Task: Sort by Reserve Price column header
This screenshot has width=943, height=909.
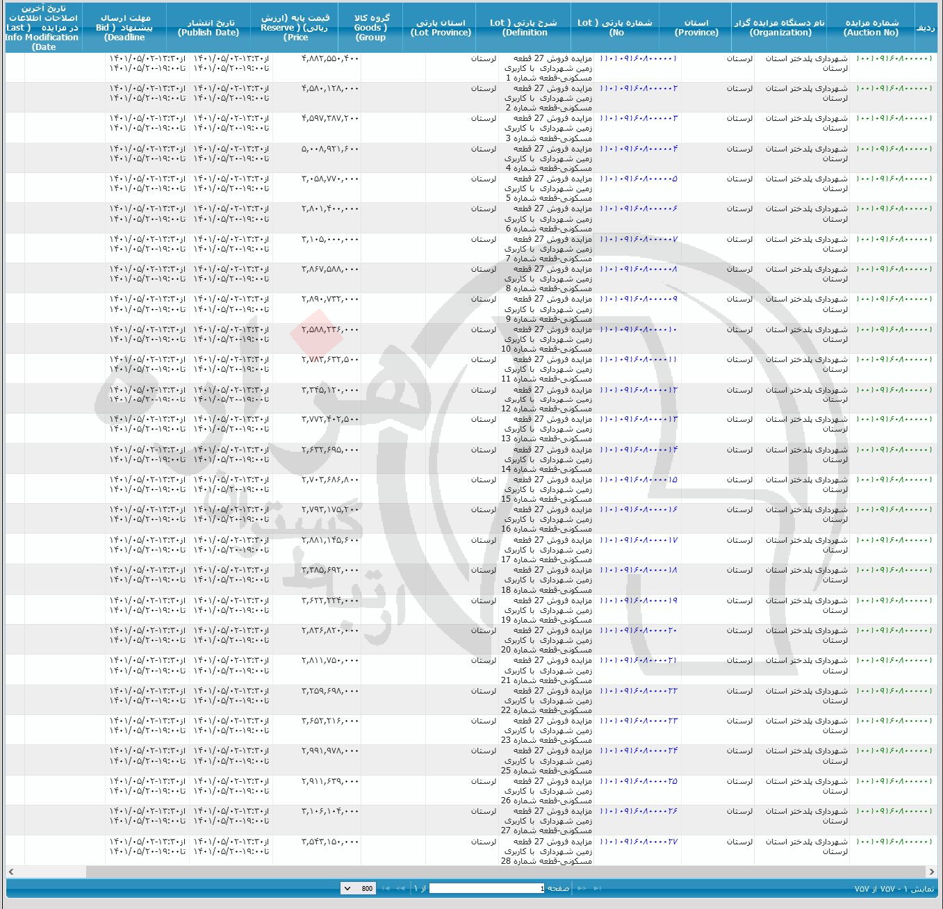Action: point(295,27)
